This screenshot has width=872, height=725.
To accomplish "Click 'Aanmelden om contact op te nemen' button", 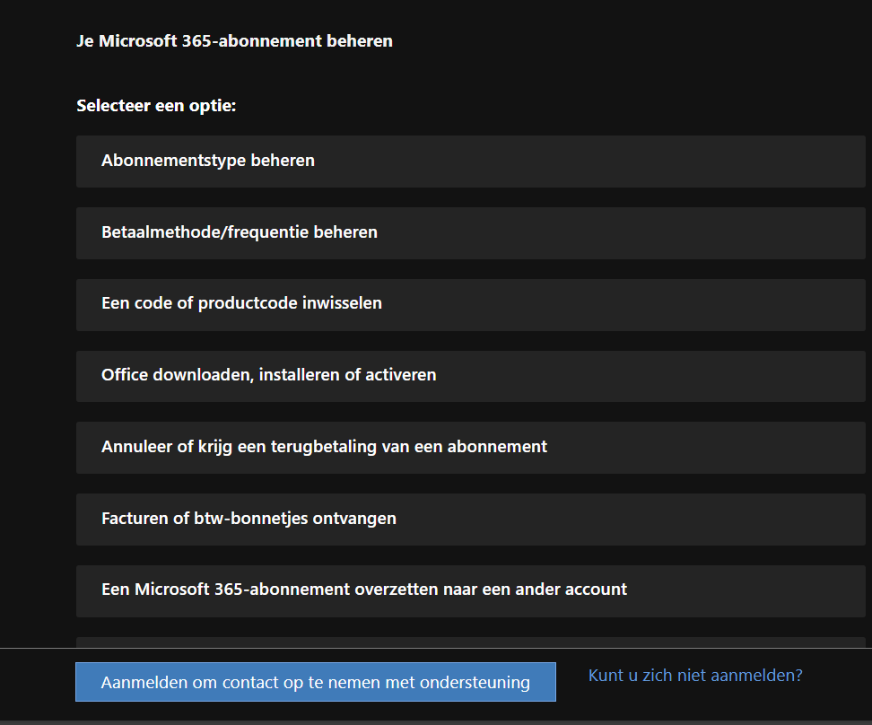I will pos(315,682).
